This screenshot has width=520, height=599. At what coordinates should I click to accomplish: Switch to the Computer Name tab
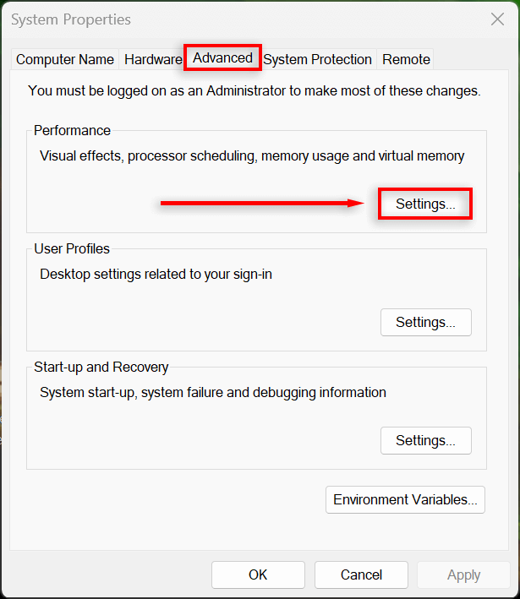65,59
